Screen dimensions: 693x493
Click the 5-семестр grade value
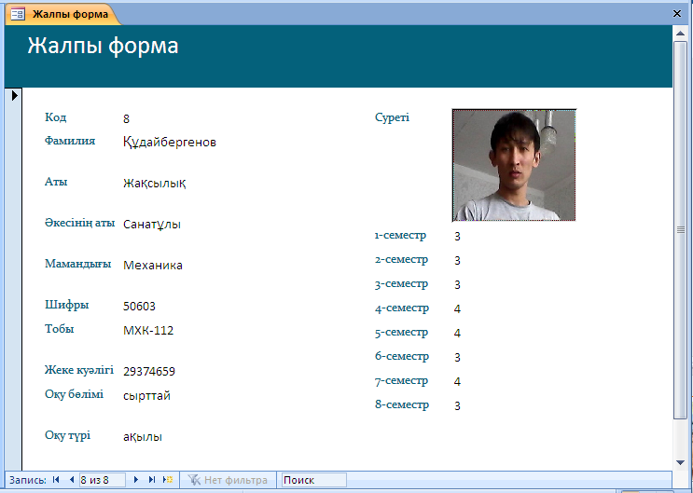(457, 333)
